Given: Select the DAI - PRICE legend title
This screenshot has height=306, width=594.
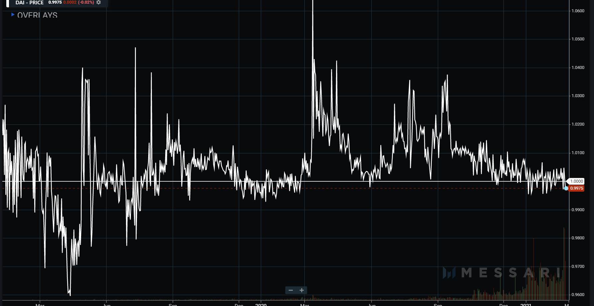Looking at the screenshot, I should 30,3.
